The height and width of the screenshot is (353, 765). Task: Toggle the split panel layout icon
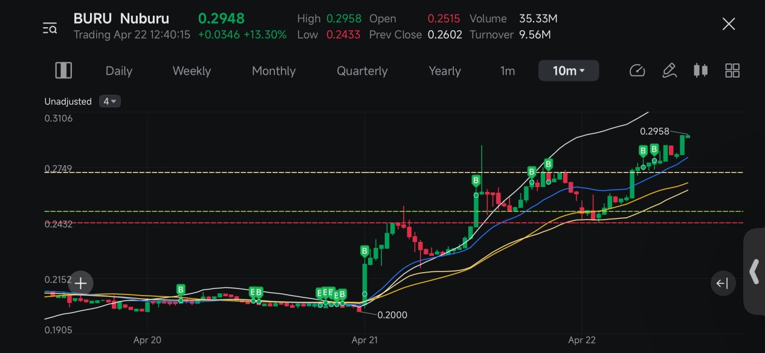63,71
